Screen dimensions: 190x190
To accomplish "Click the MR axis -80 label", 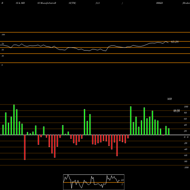I will pos(185,161).
